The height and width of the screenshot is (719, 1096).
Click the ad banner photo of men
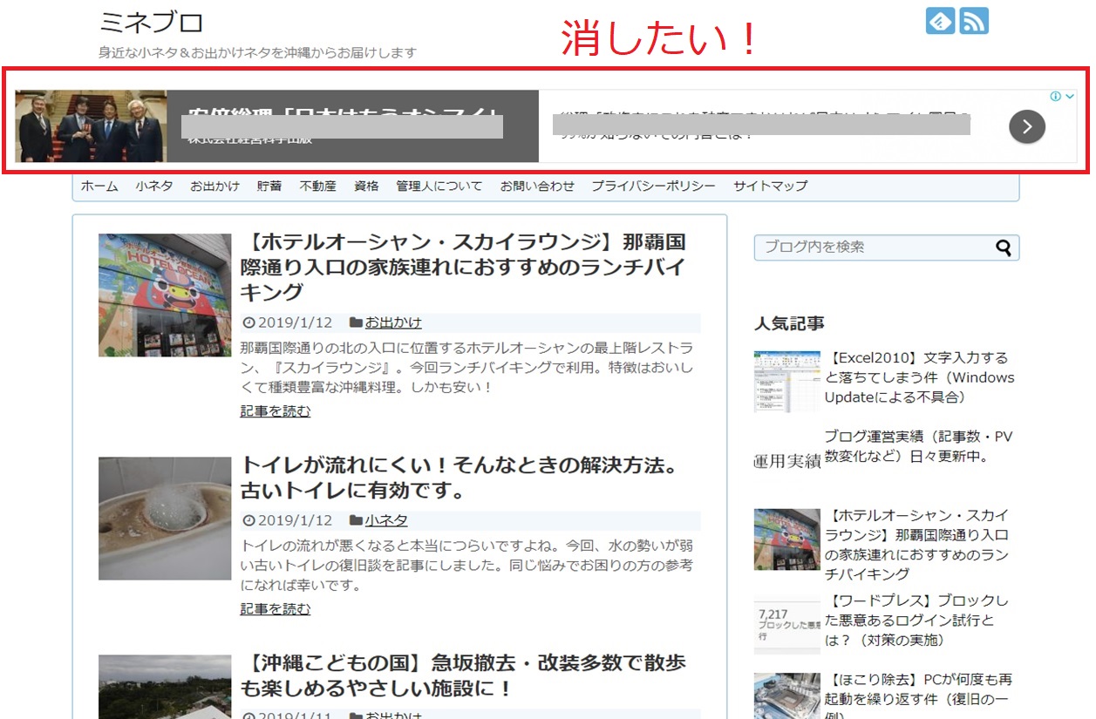(91, 126)
